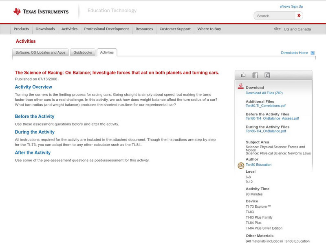Click the Ten80 Education author badge icon
Viewport: 326px width, 243px height.
(x=241, y=165)
